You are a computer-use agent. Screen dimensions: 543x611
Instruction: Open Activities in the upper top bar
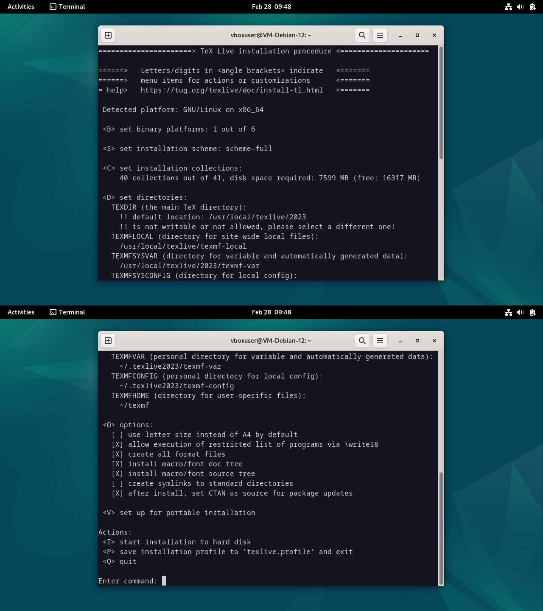click(x=21, y=7)
